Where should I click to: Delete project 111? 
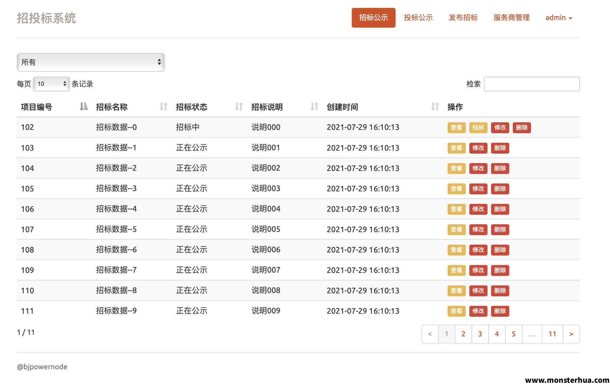pyautogui.click(x=500, y=311)
